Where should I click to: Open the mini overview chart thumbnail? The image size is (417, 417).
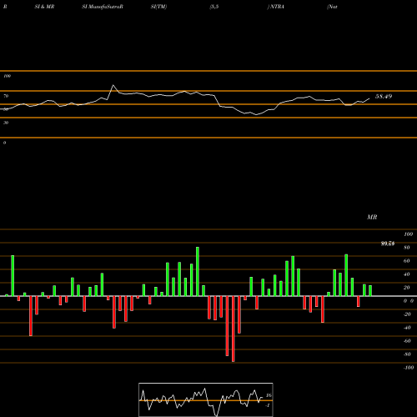(206, 399)
